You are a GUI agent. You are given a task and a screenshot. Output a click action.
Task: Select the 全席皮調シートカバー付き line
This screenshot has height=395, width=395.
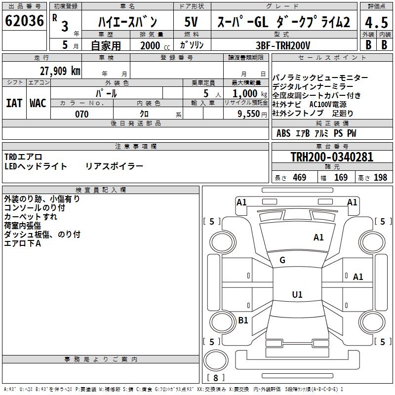(316, 95)
